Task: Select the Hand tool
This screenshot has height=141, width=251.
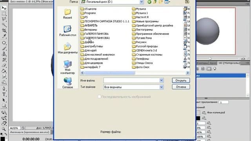Action: pyautogui.click(x=4, y=124)
